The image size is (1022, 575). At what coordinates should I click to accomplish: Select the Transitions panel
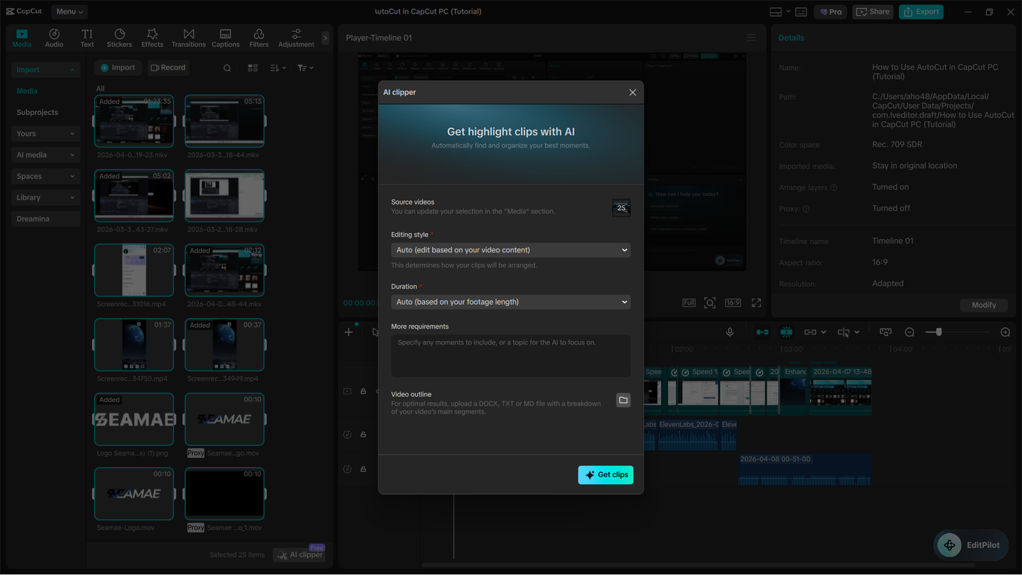[188, 37]
